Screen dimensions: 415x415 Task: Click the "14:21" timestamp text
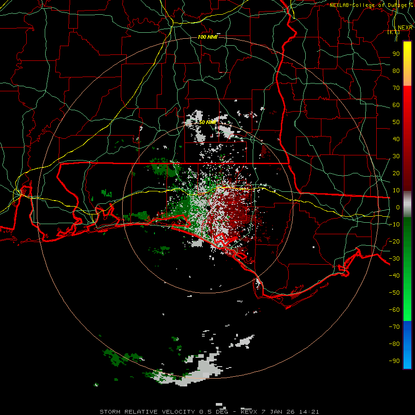[309, 412]
